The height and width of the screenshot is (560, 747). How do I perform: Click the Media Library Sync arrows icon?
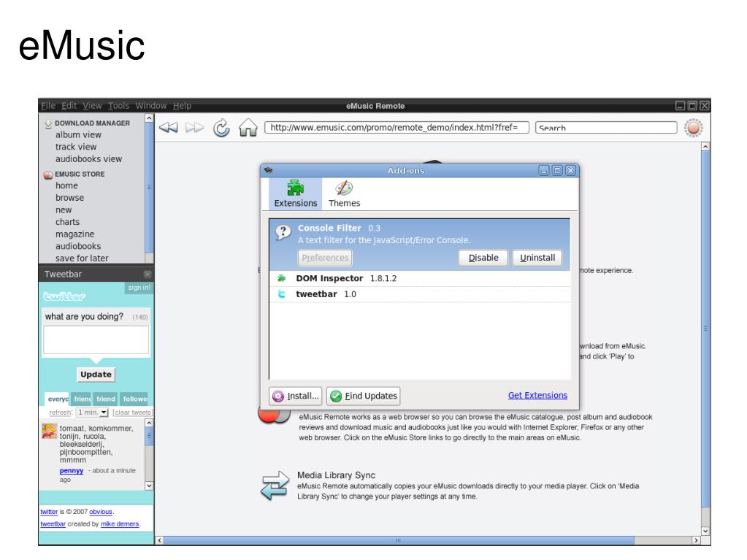tap(275, 486)
